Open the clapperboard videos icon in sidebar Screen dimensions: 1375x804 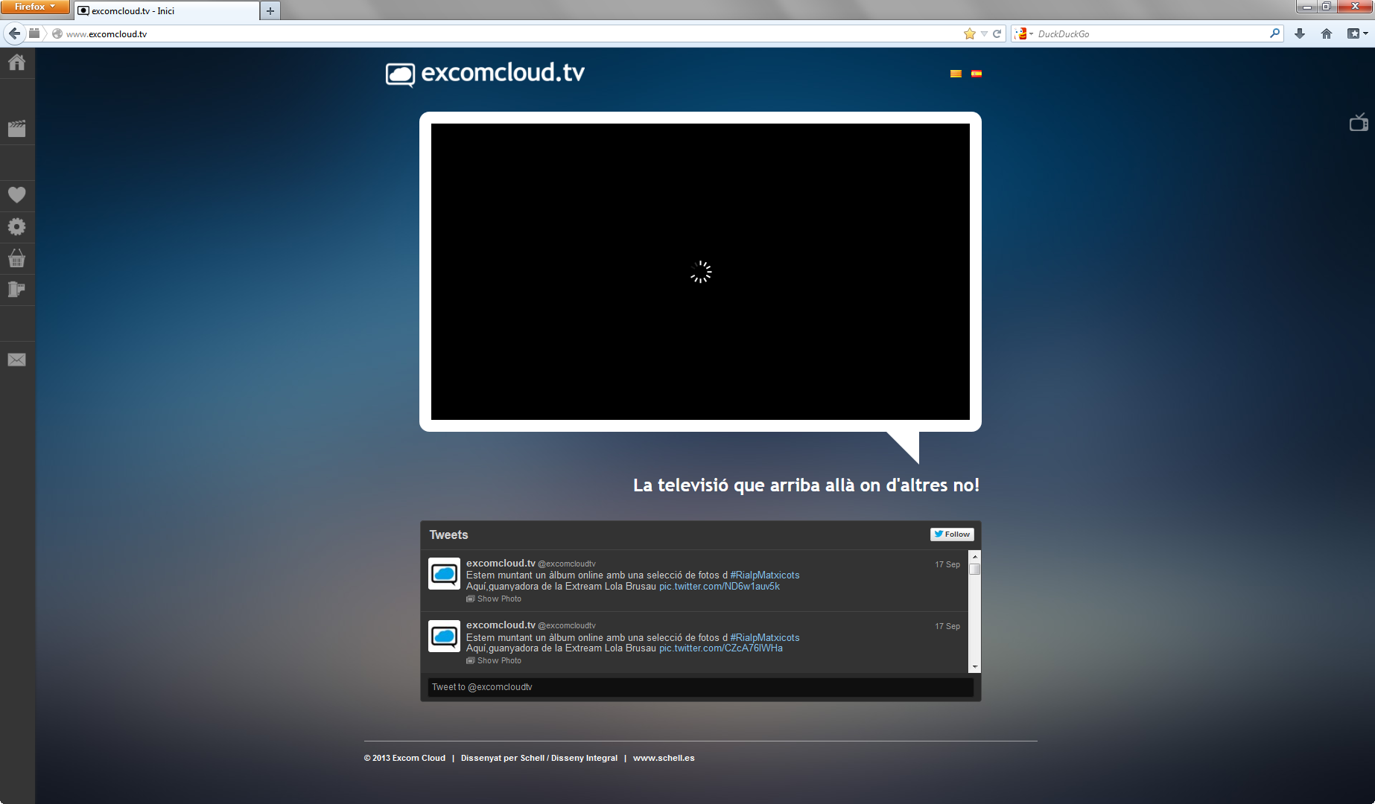pos(16,128)
